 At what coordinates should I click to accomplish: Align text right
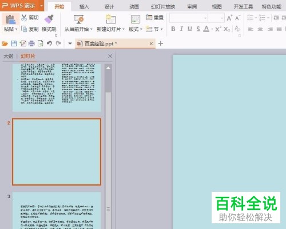pos(270,29)
